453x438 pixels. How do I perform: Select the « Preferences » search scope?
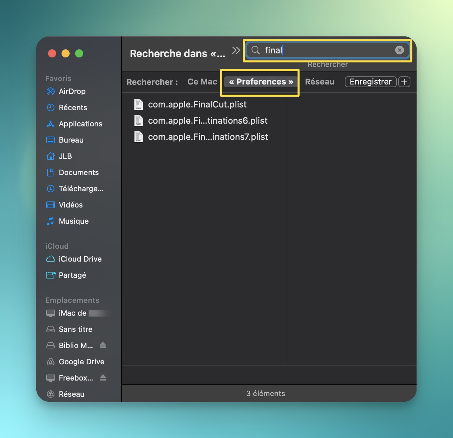[261, 82]
